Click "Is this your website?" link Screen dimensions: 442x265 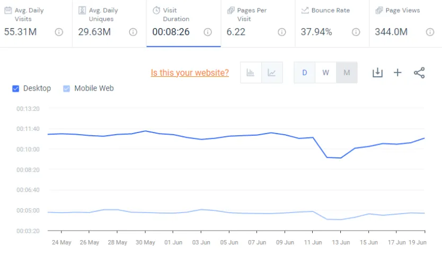[x=190, y=73]
